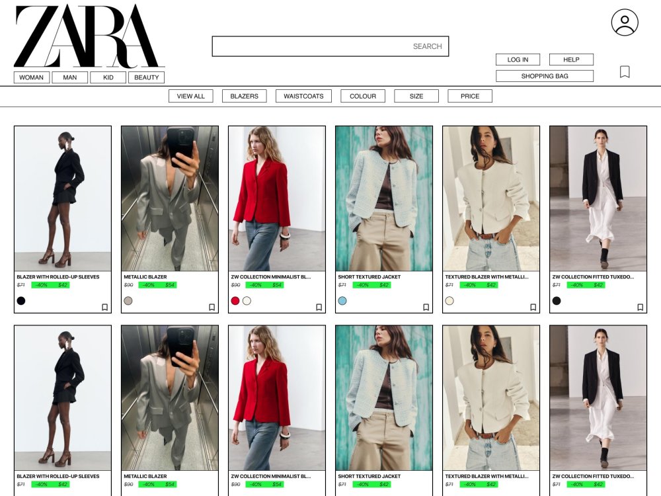This screenshot has height=496, width=661.
Task: Open first-row red blazer product photo
Action: point(277,198)
